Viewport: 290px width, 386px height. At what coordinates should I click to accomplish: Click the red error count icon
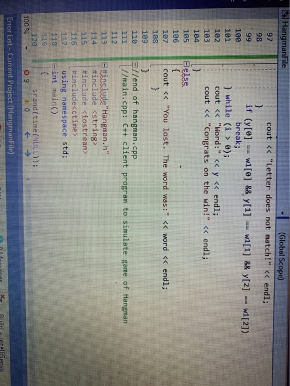click(26, 73)
